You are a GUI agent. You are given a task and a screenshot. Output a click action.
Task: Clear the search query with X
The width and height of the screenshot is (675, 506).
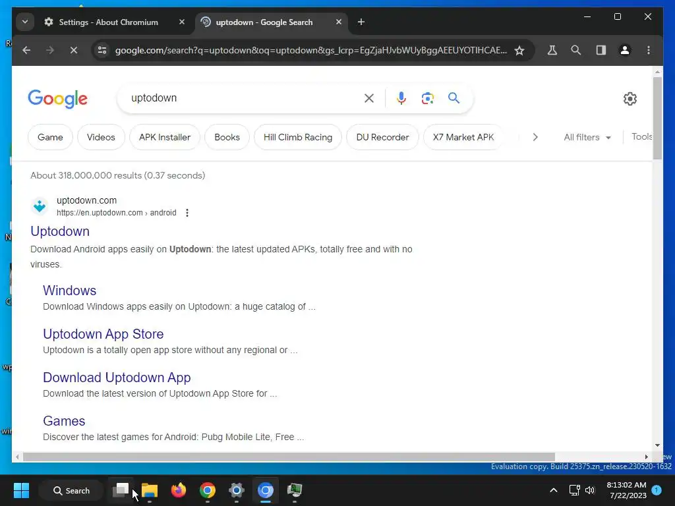pos(369,98)
